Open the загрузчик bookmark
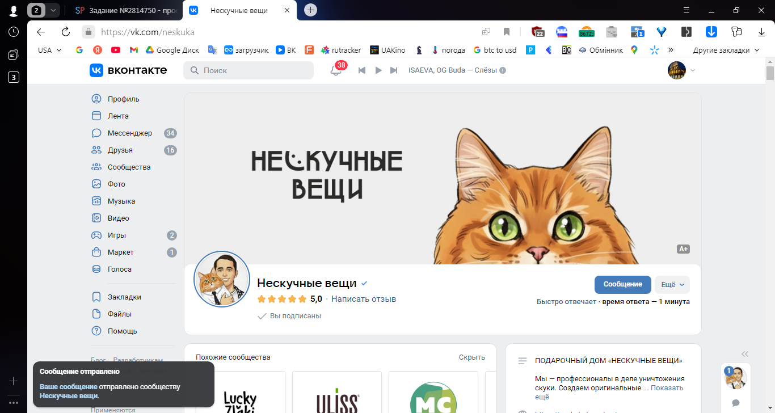 [246, 50]
